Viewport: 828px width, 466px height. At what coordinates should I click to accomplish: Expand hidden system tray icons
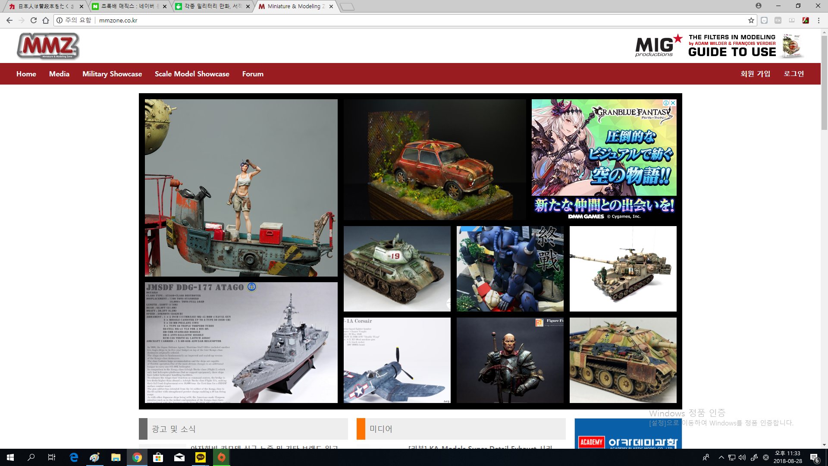tap(721, 457)
